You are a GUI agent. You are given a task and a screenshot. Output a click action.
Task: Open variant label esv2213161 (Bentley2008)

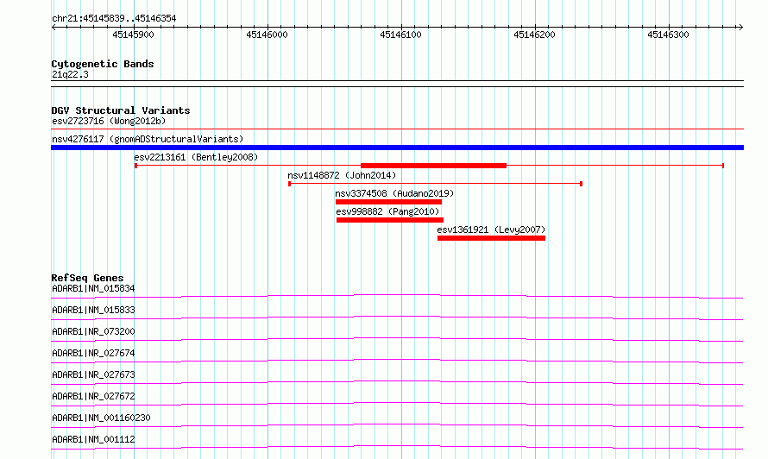pyautogui.click(x=196, y=157)
